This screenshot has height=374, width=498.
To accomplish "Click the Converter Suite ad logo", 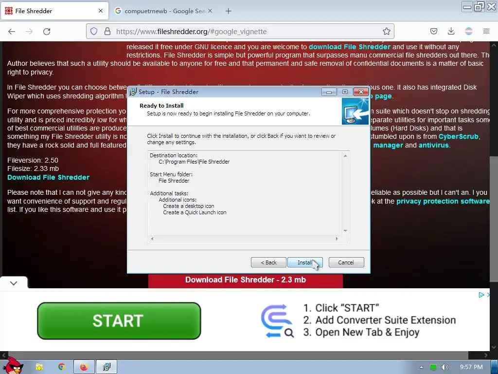I will [x=277, y=320].
